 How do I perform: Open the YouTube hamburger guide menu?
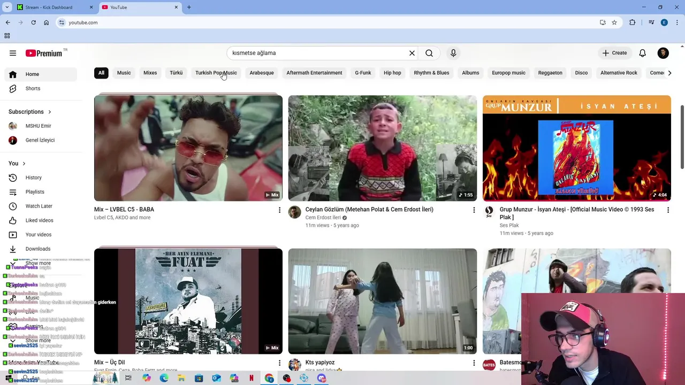pos(13,53)
